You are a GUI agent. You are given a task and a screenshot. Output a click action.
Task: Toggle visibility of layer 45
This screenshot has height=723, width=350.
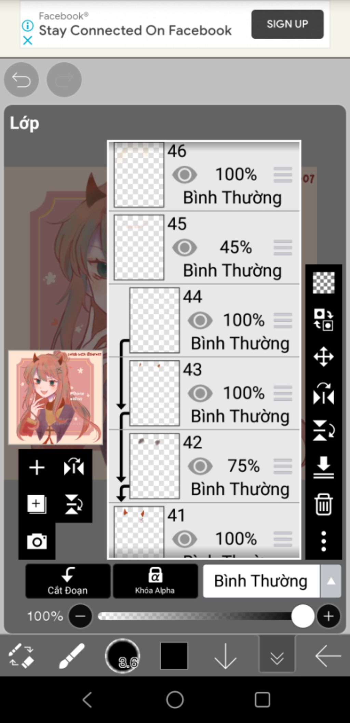[x=185, y=247]
